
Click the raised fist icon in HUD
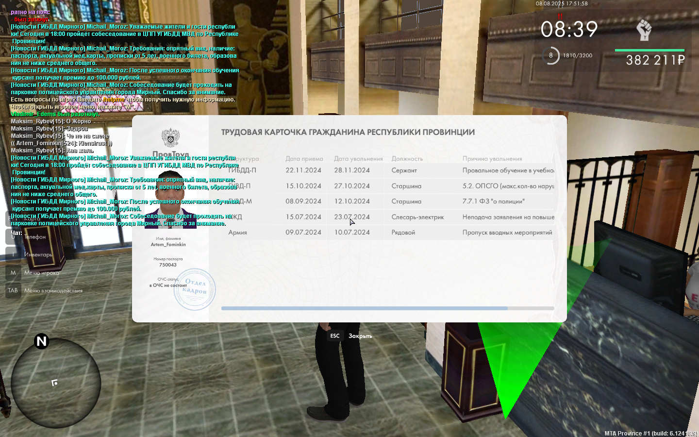click(x=644, y=30)
